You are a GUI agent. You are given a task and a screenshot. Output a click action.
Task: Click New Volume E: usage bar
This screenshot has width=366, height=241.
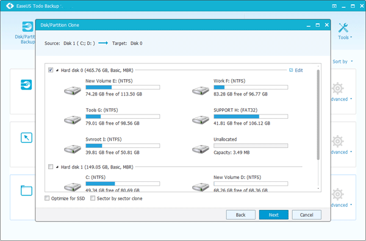[123, 87]
